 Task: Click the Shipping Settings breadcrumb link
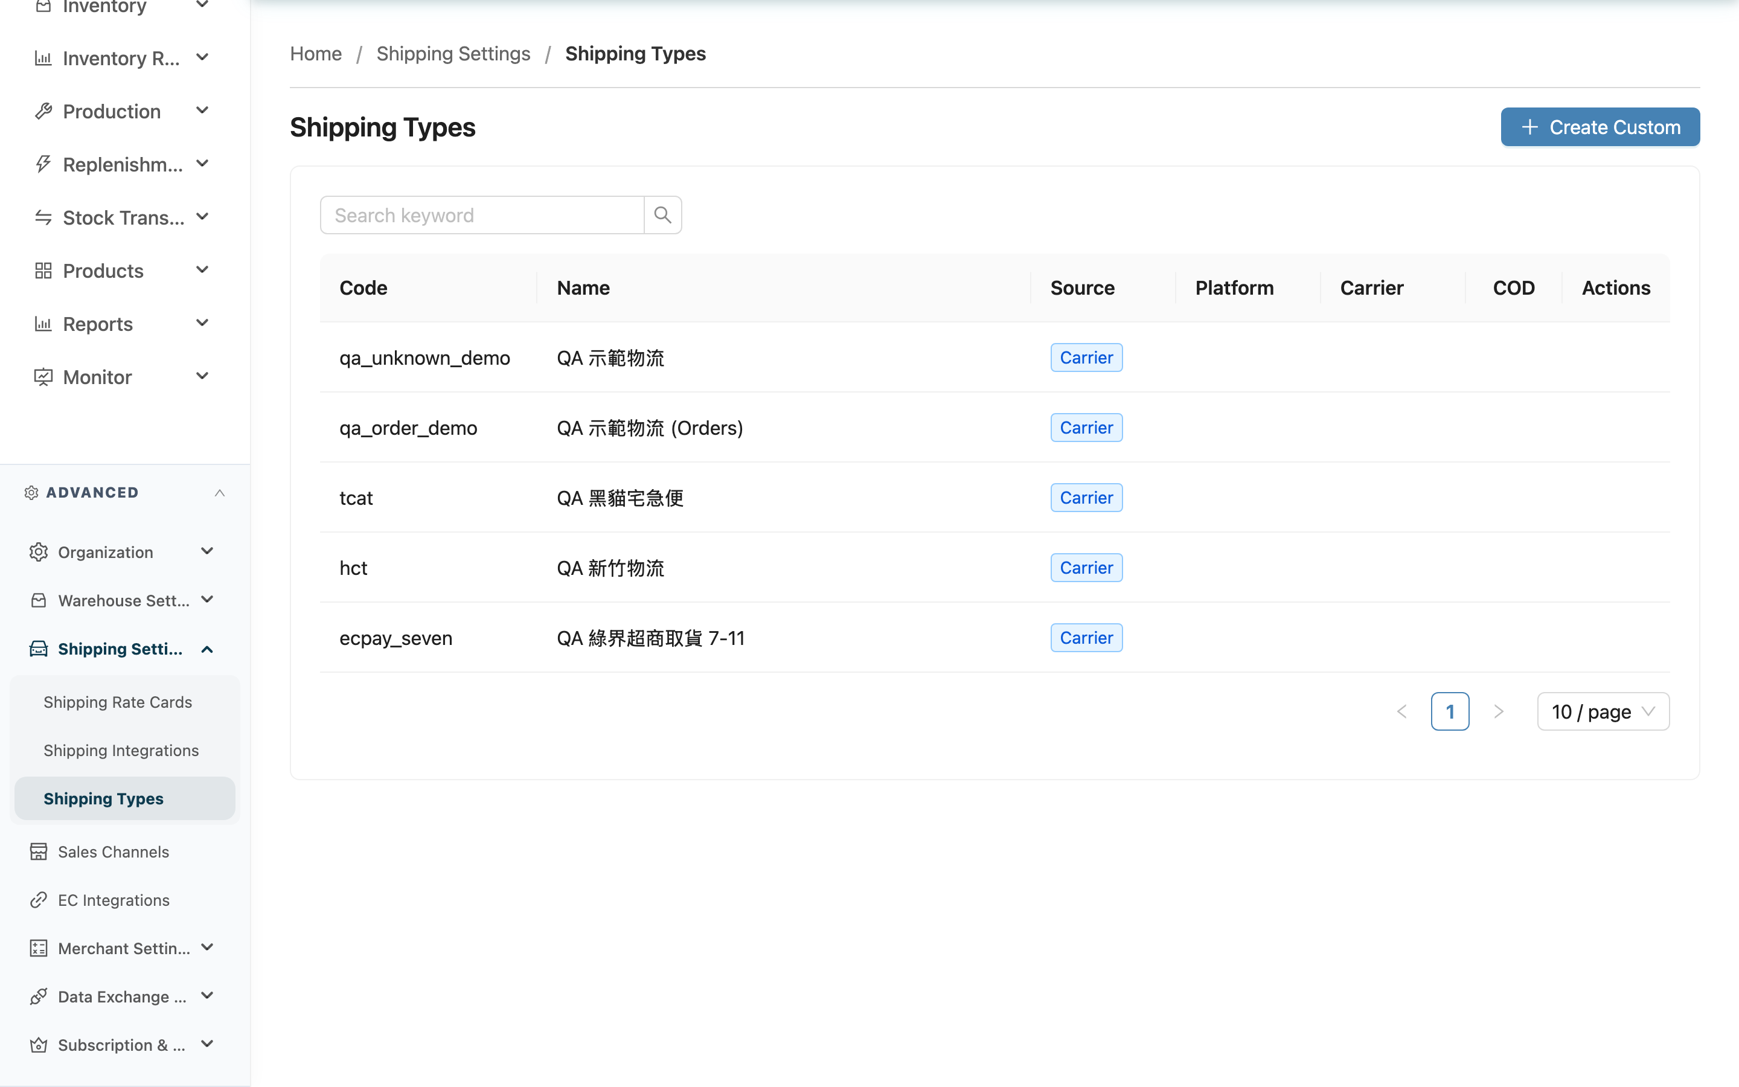pyautogui.click(x=453, y=54)
